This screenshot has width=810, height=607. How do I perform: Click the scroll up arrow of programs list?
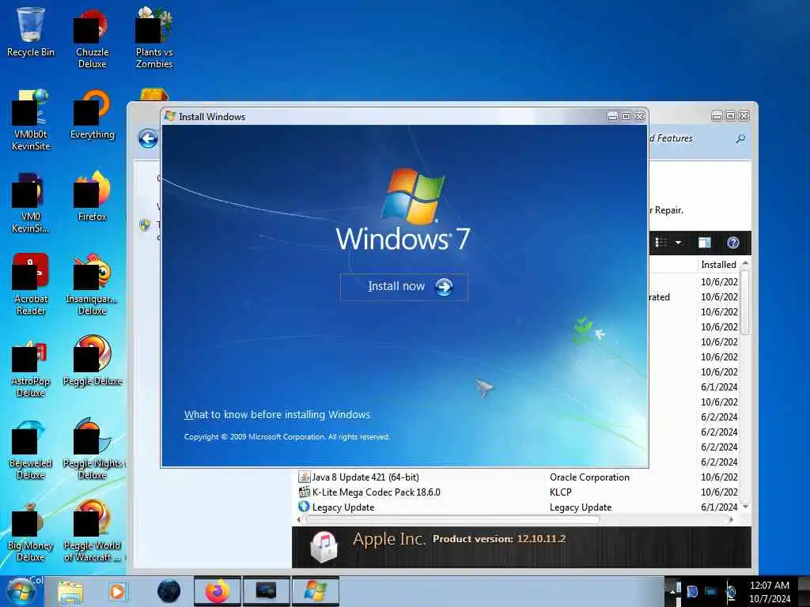[745, 263]
